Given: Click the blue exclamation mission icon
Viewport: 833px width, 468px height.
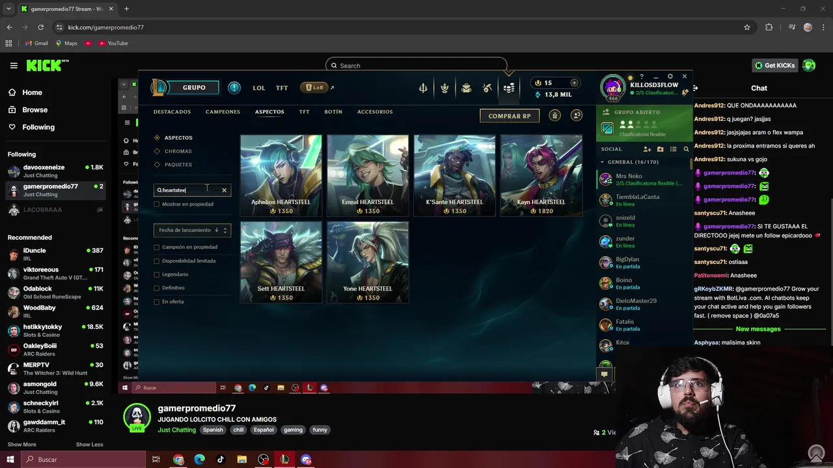Looking at the screenshot, I should tap(234, 88).
